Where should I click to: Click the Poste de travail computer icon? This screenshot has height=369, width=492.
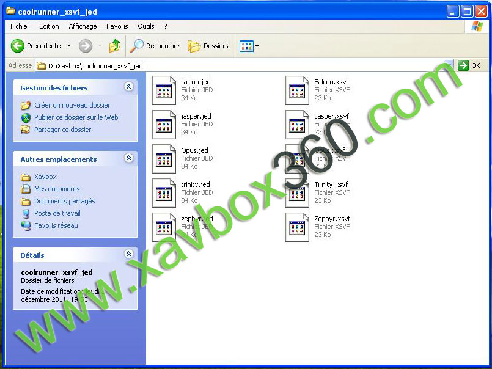coord(26,213)
